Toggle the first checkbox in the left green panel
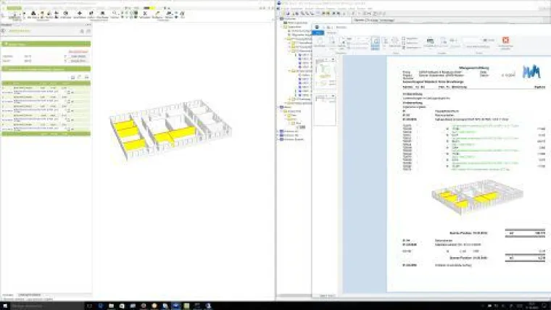The width and height of the screenshot is (551, 310). coord(64,56)
